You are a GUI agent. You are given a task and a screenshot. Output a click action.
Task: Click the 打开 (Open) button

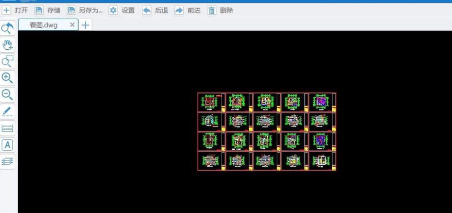click(x=15, y=10)
